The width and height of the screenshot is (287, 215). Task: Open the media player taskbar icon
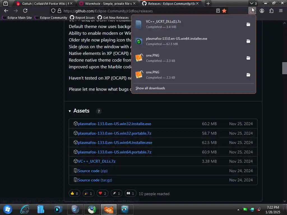pyautogui.click(x=58, y=209)
